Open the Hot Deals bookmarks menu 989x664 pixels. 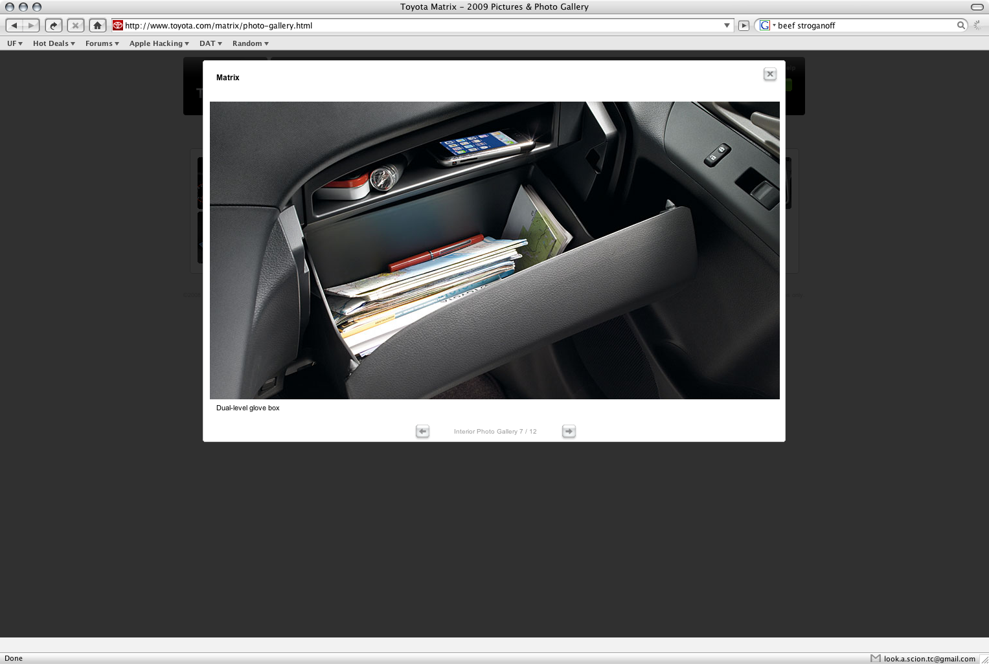[x=54, y=43]
